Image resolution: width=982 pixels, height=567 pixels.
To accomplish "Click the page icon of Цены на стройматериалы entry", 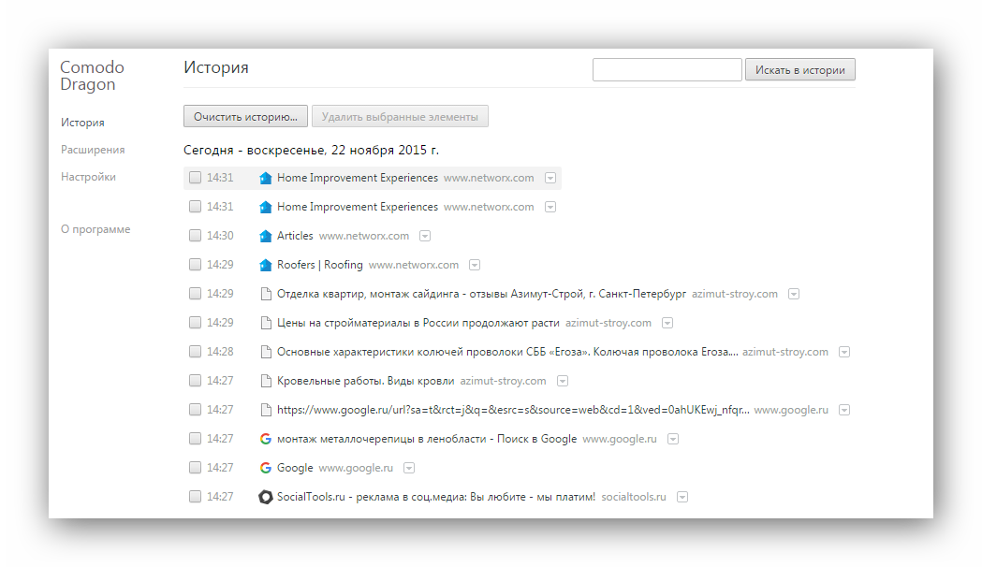I will [x=266, y=323].
